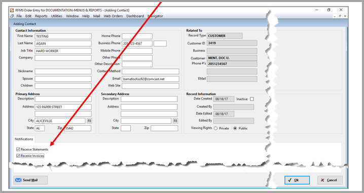The image size is (364, 193).
Task: Click the Secondary Address City field
Action: [146, 121]
